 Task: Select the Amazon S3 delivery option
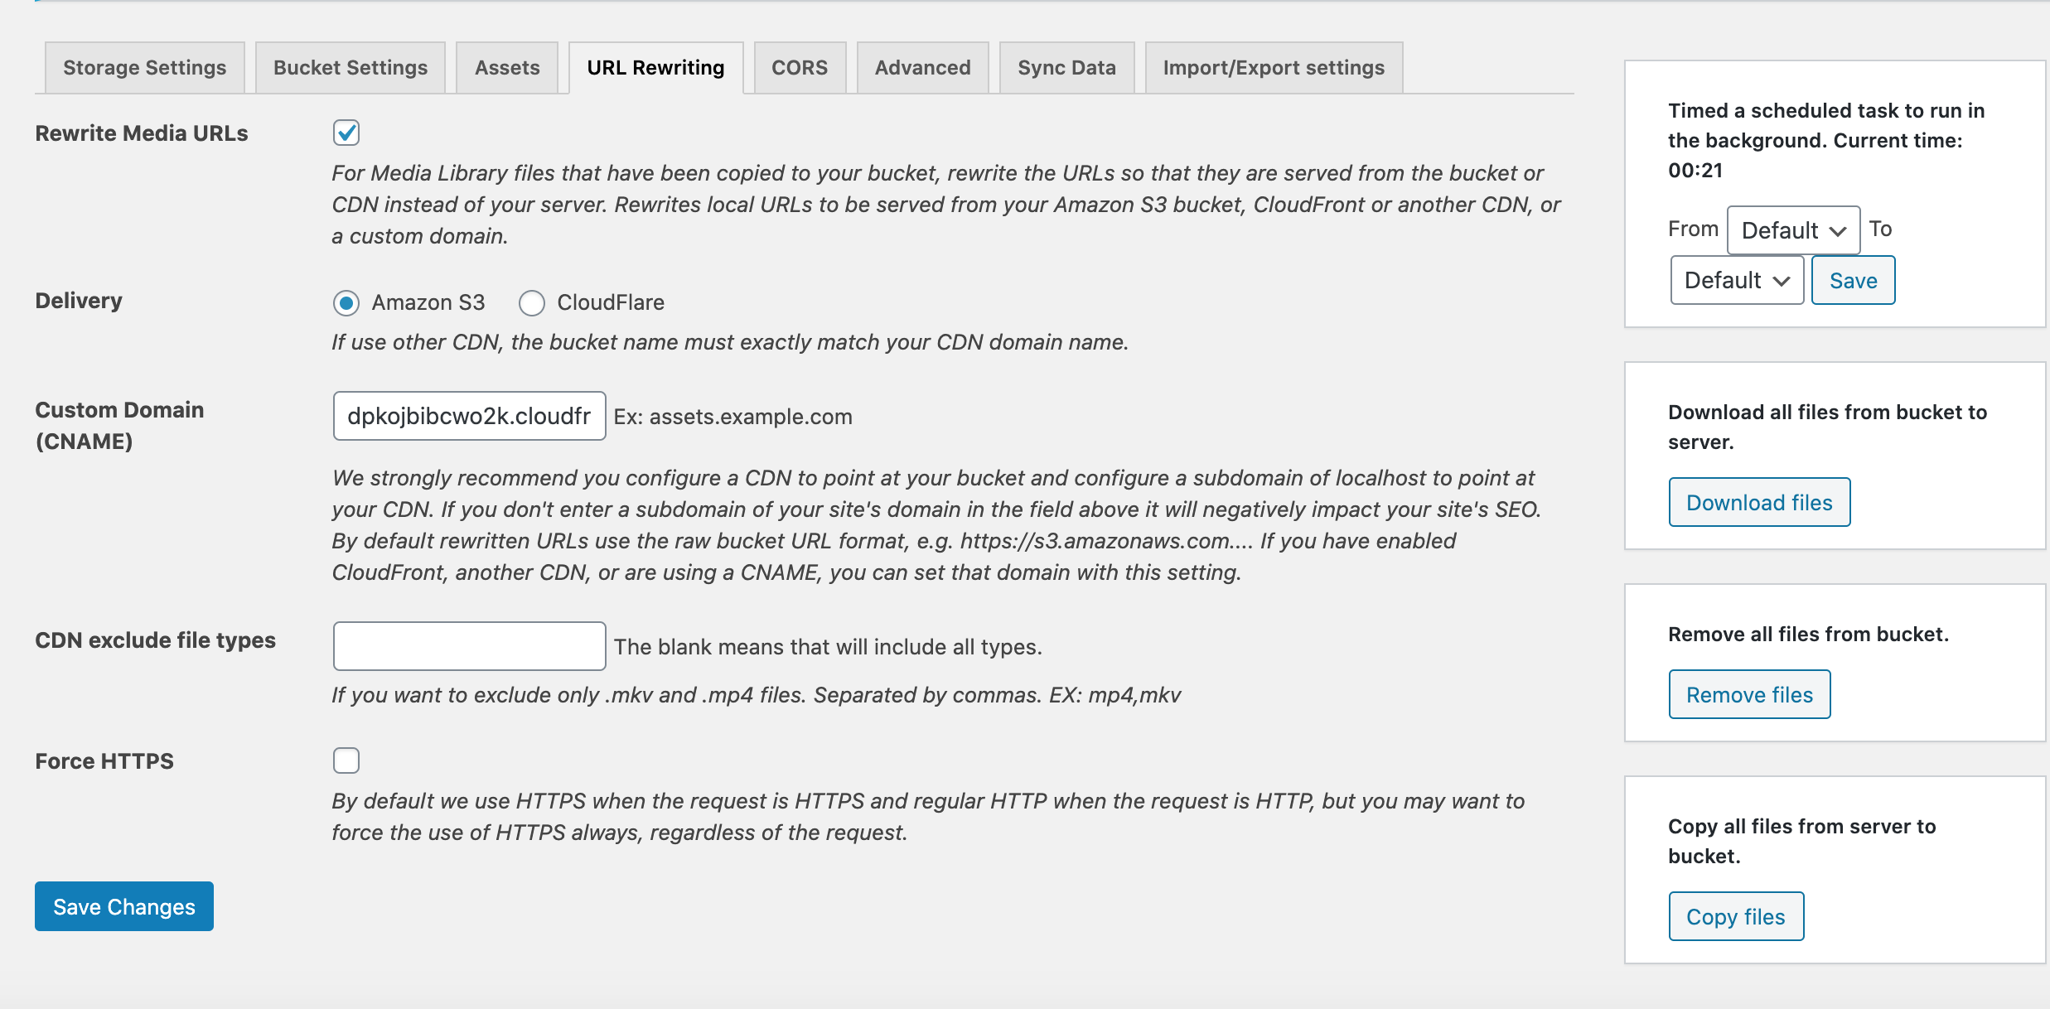(346, 303)
